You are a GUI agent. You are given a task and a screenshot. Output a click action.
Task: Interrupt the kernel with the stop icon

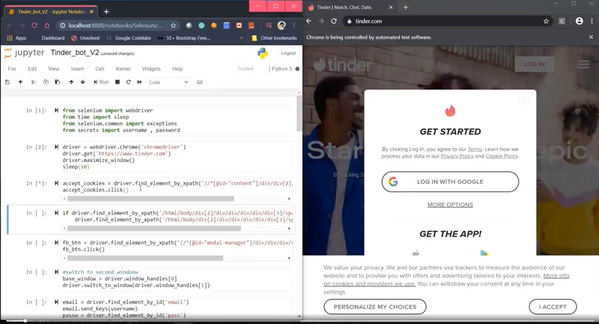pos(117,82)
